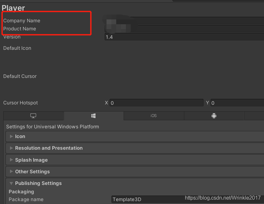Switch to the iOS platform tab
This screenshot has height=204, width=264.
[x=154, y=116]
